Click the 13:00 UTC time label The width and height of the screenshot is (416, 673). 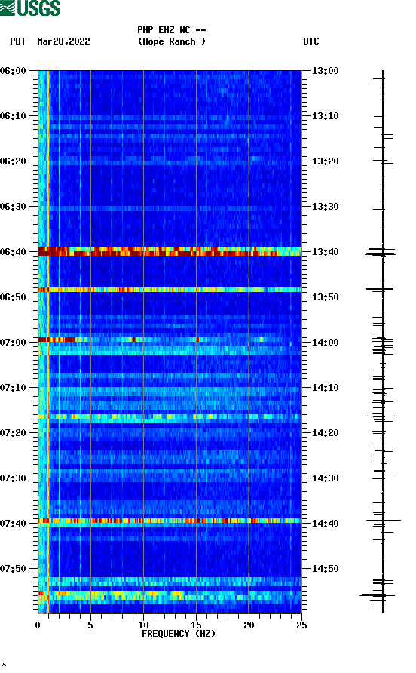tap(325, 71)
